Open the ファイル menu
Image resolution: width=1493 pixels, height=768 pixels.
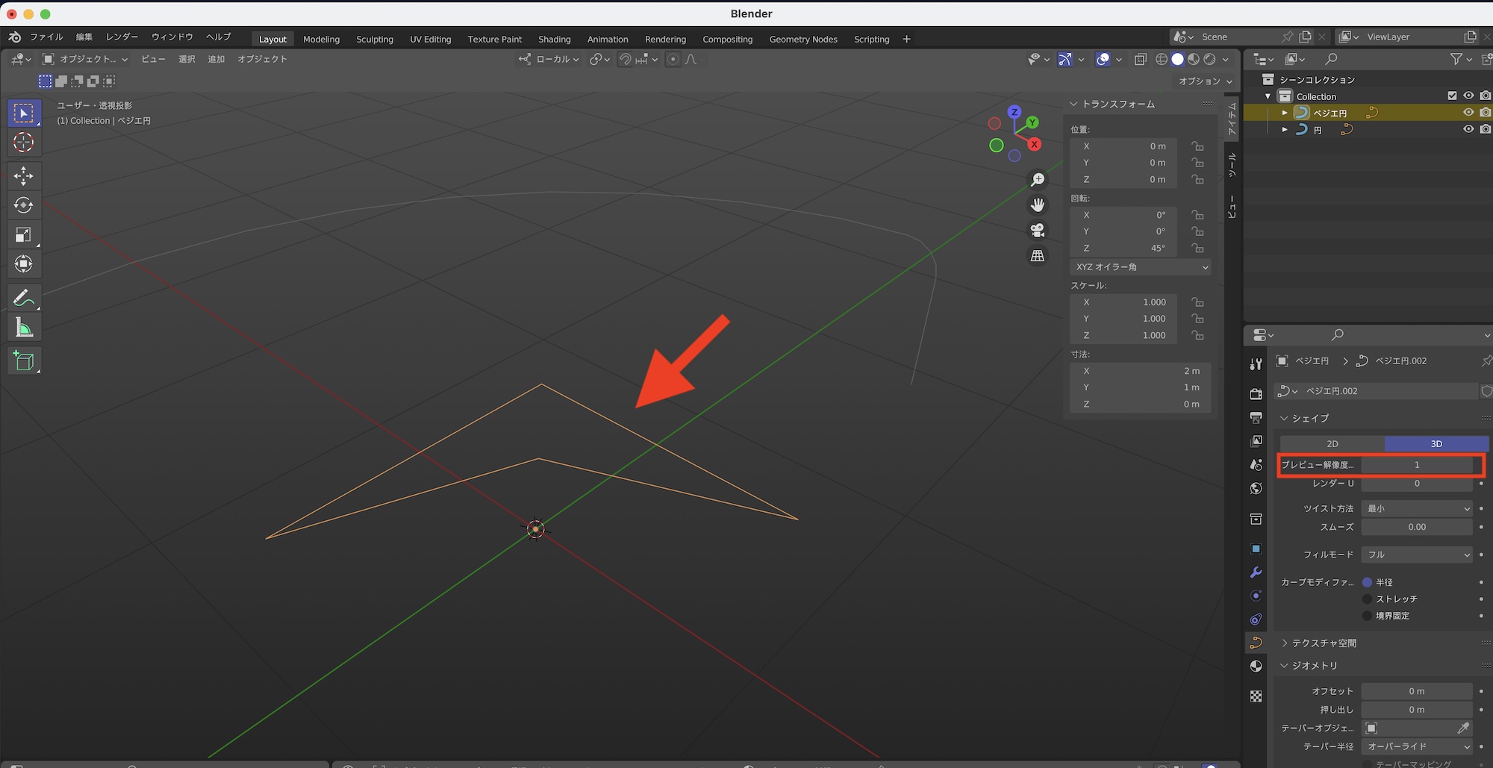(x=46, y=37)
